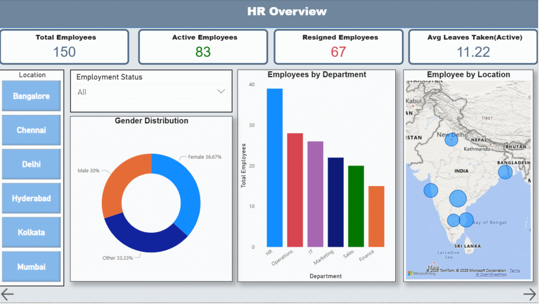Select the Delhi location slicer button
This screenshot has height=304, width=539.
click(32, 164)
